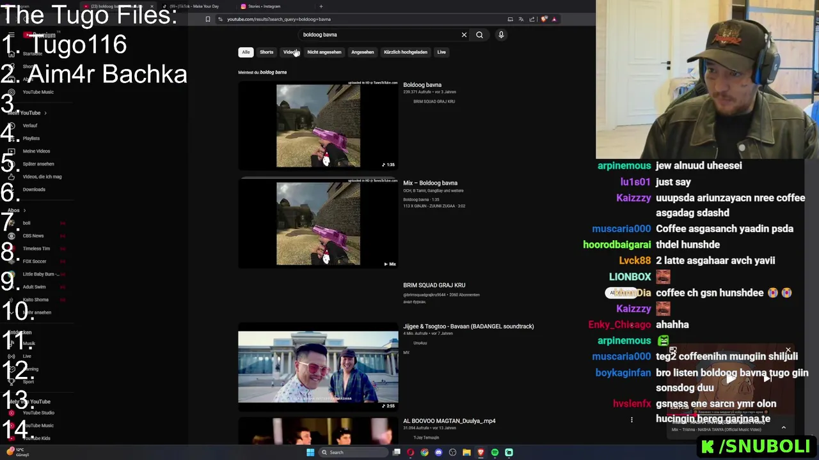This screenshot has width=819, height=460.
Task: Open the three-dot menu beside the miniplayer
Action: (x=632, y=420)
